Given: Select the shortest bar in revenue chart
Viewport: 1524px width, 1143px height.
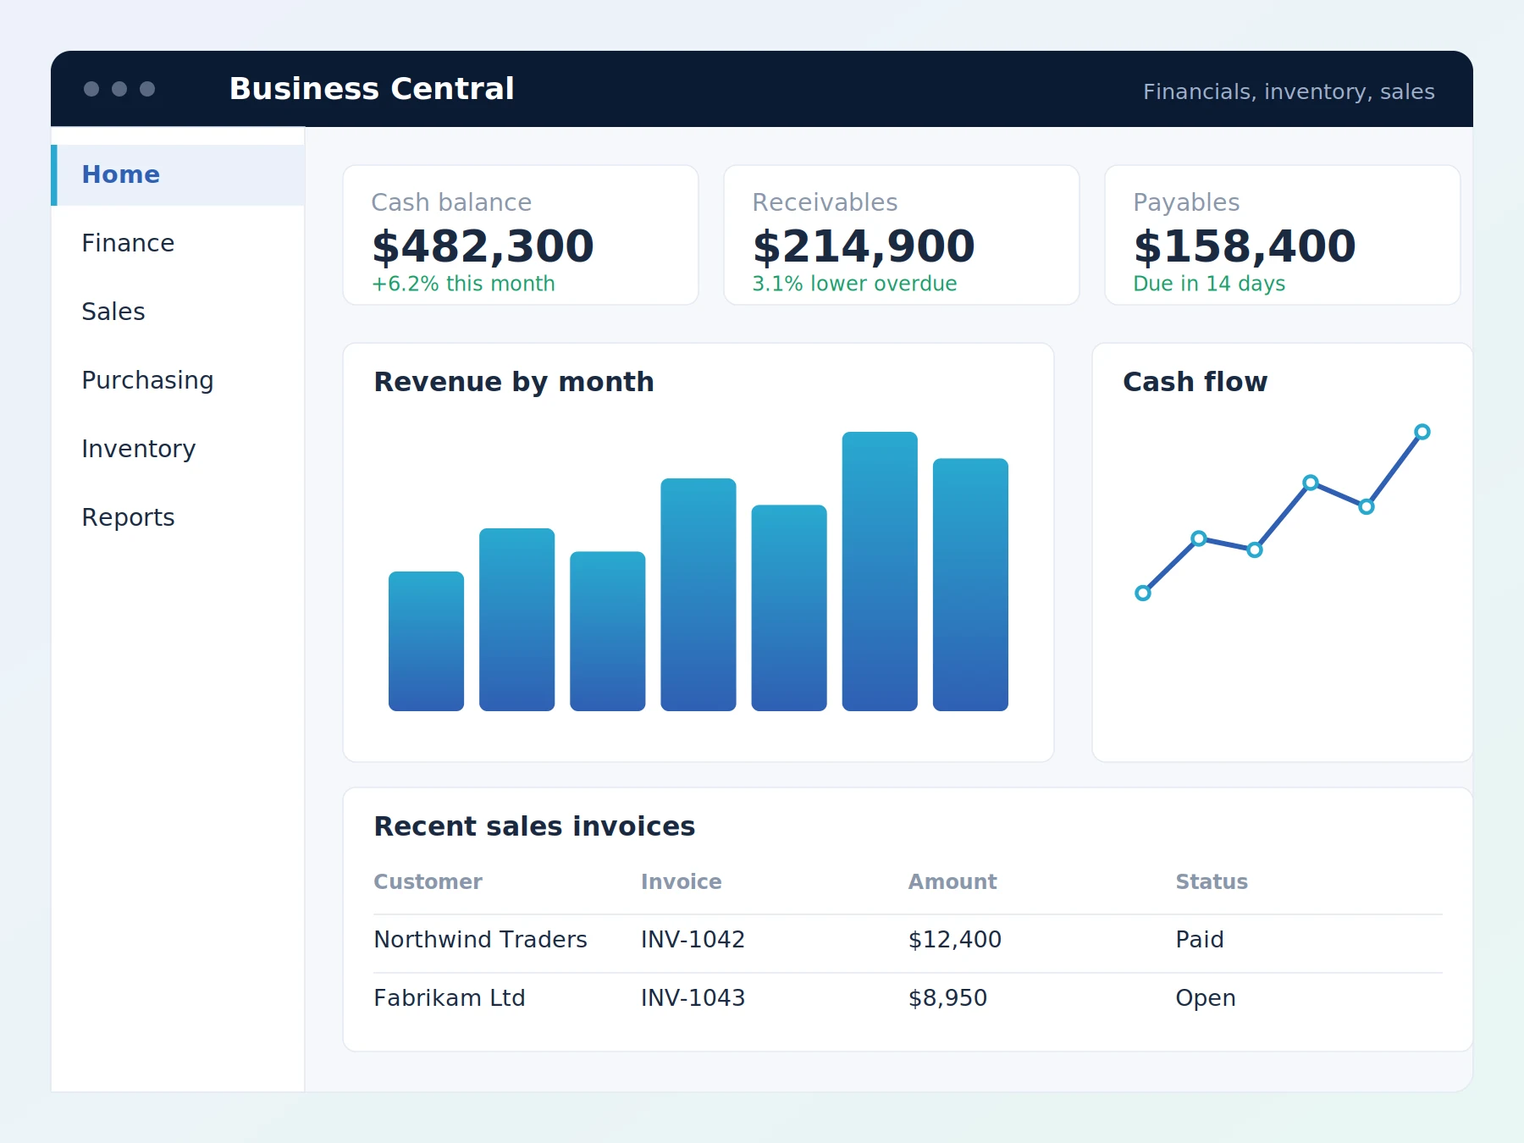Looking at the screenshot, I should (426, 641).
